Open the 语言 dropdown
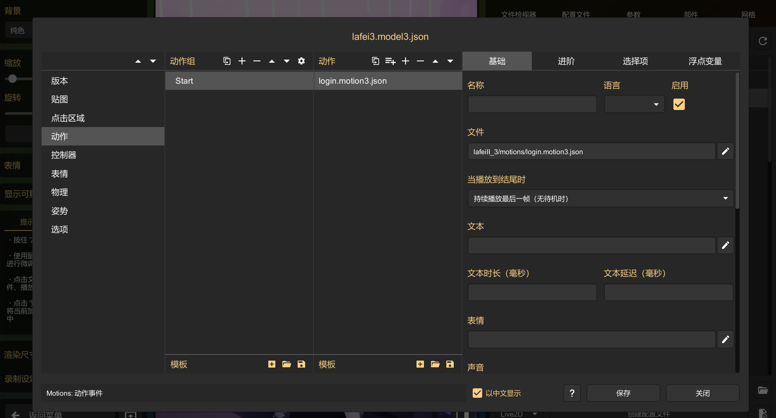The image size is (776, 418). coord(634,104)
